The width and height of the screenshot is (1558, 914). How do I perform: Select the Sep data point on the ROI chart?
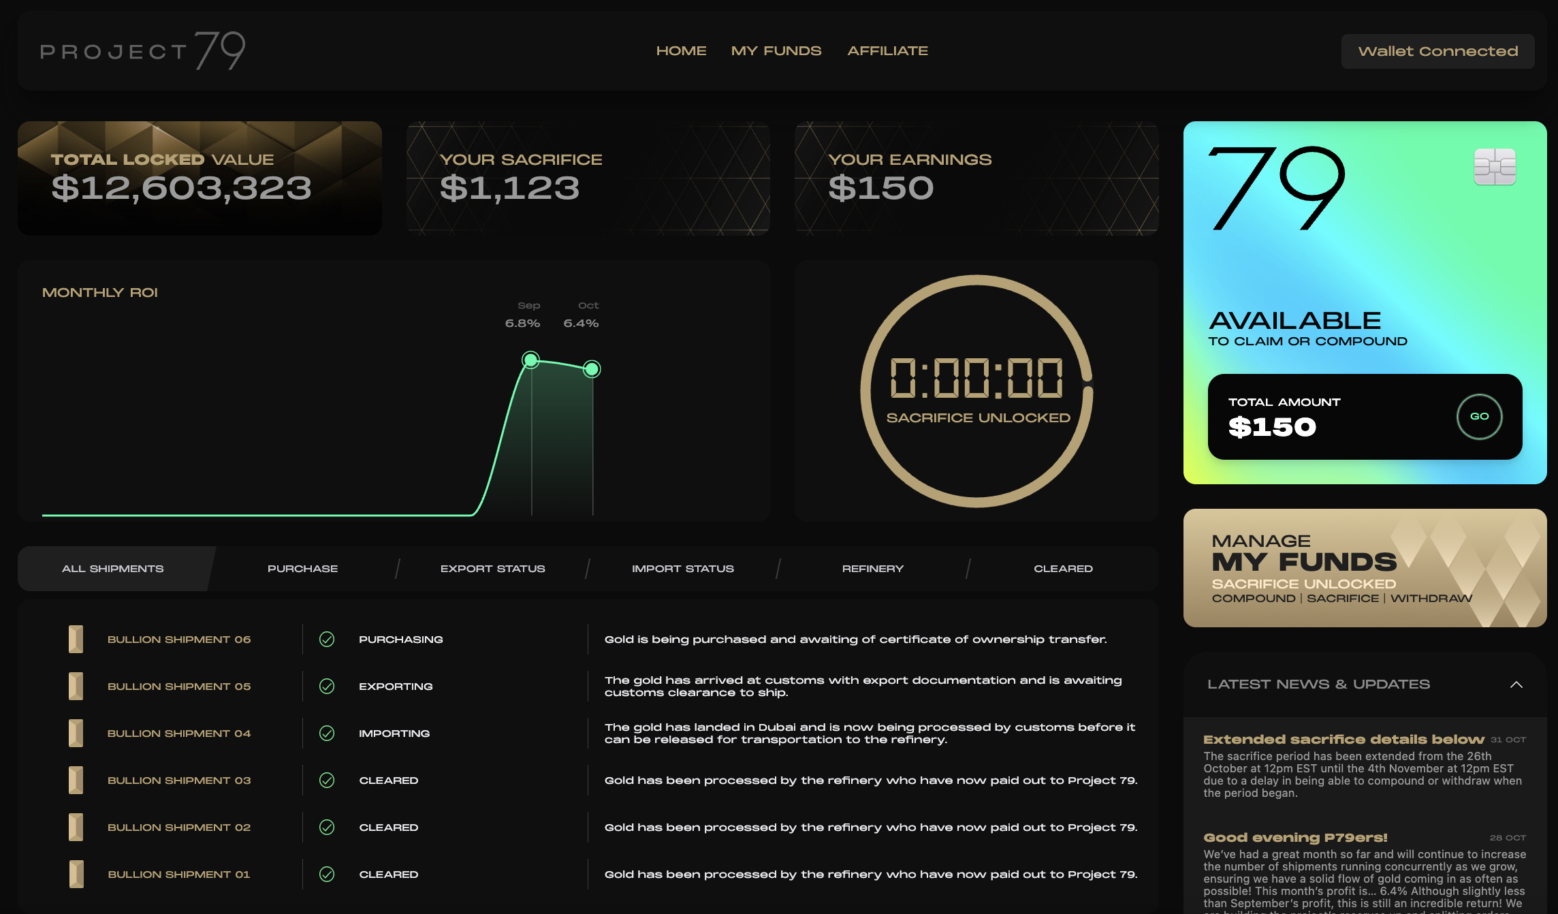coord(530,359)
